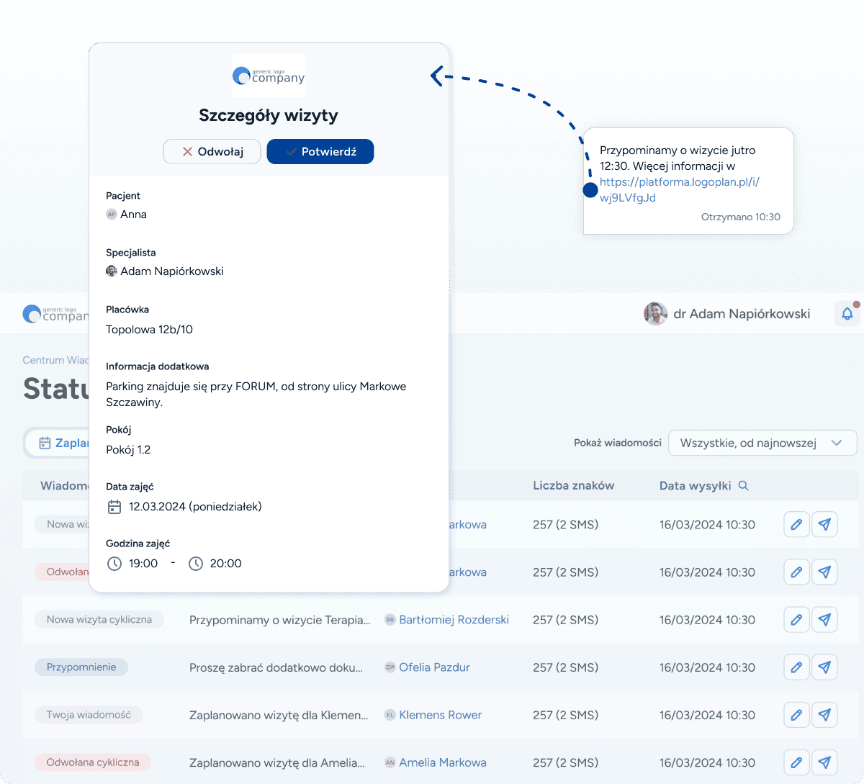Click Anna's patient avatar in visit details
This screenshot has width=864, height=784.
111,214
